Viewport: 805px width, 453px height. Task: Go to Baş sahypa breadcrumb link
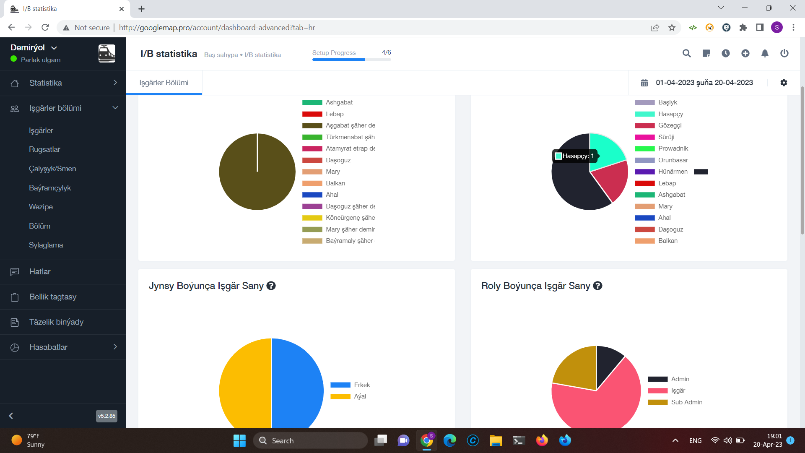click(221, 55)
